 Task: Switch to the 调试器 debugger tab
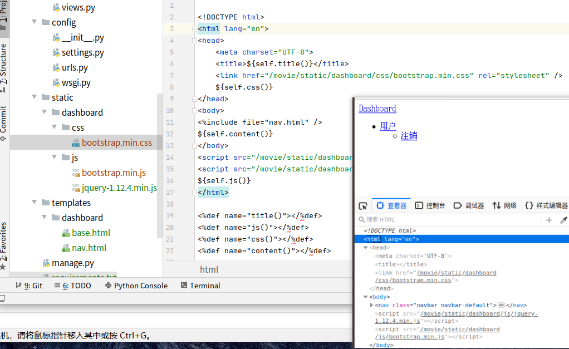469,206
